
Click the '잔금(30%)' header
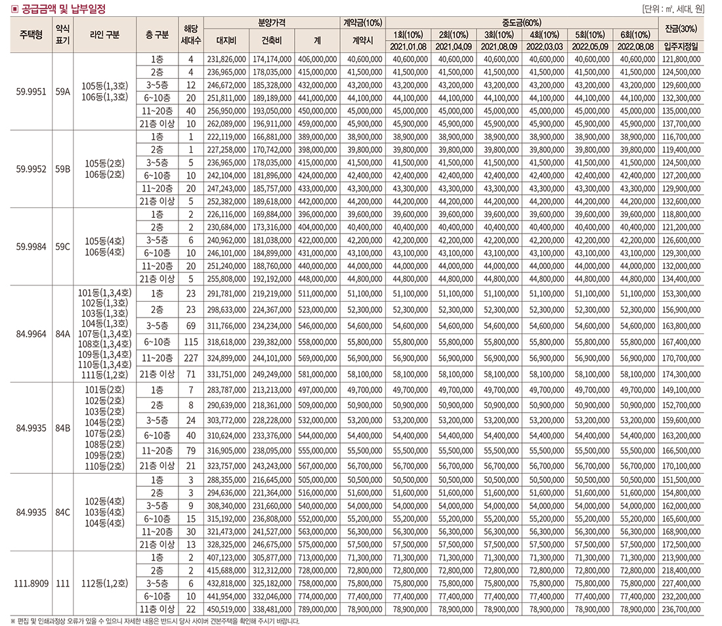(x=681, y=28)
